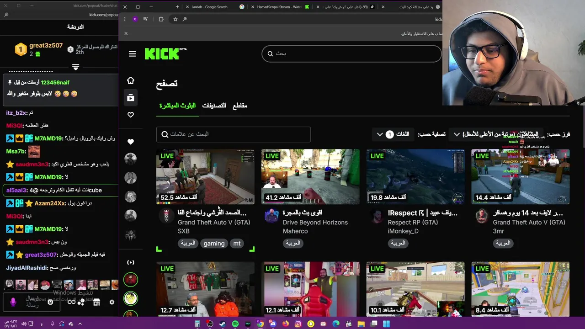This screenshot has height=329, width=585.
Task: Click the zoom magnifier icon in address bar
Action: [185, 19]
